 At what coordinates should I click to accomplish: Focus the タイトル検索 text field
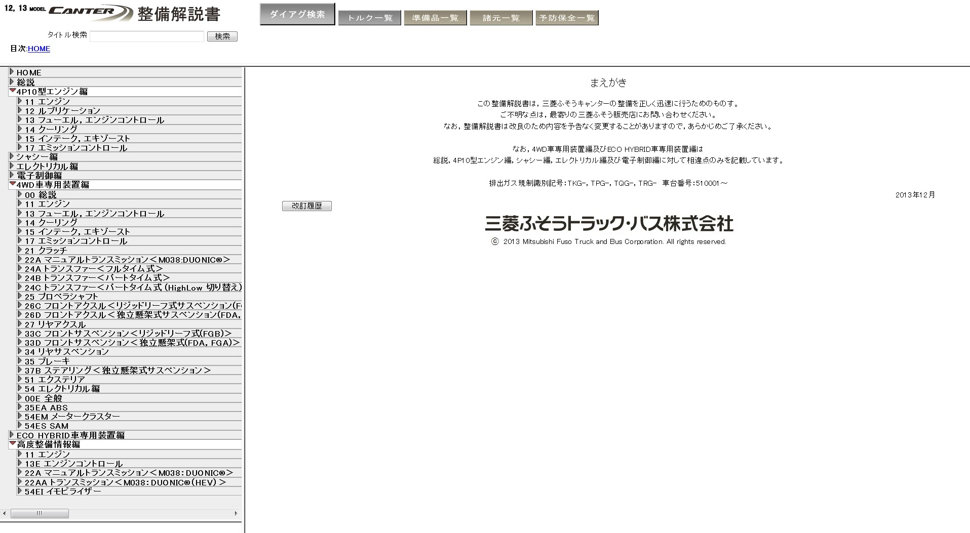tap(147, 36)
